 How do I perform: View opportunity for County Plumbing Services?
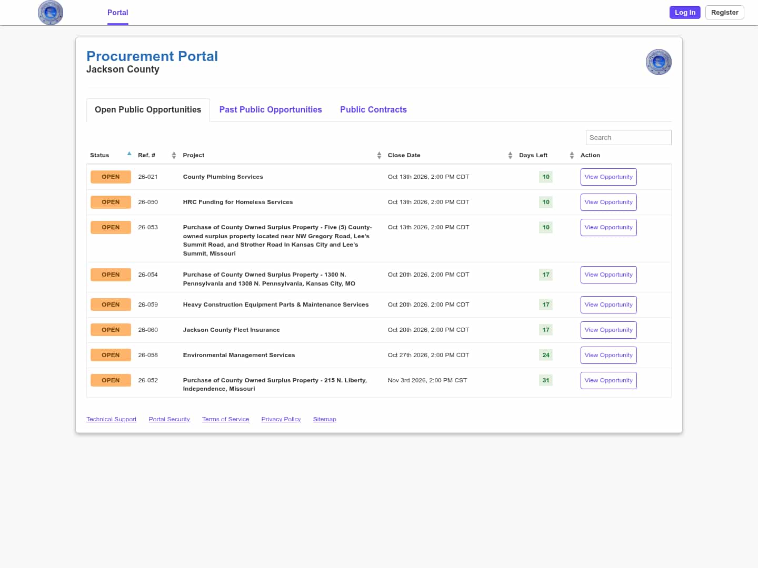click(609, 177)
